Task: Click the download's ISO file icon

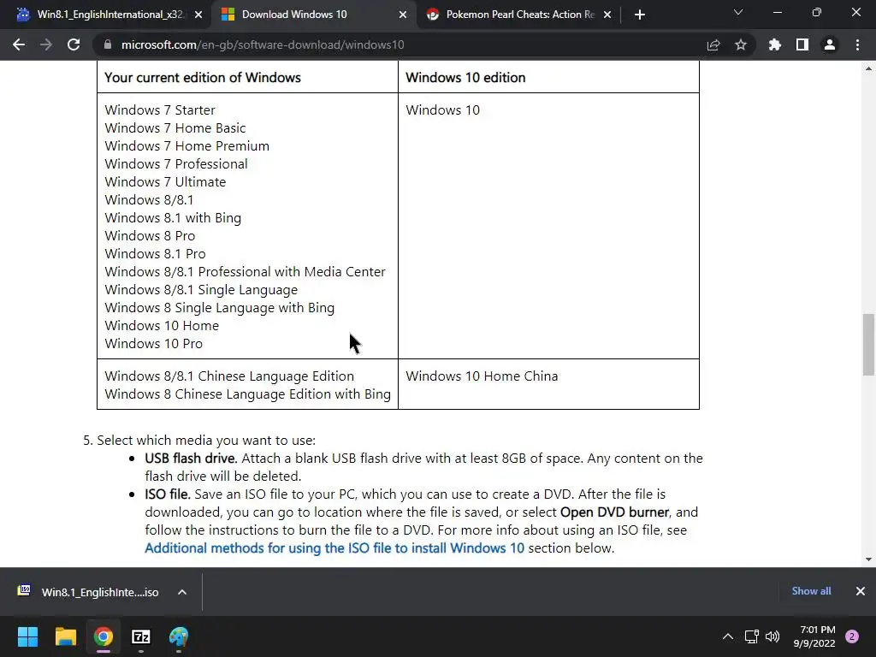Action: (x=24, y=590)
